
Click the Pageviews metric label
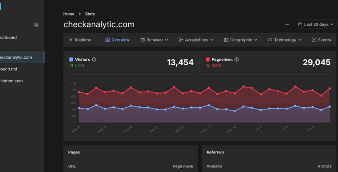(222, 60)
